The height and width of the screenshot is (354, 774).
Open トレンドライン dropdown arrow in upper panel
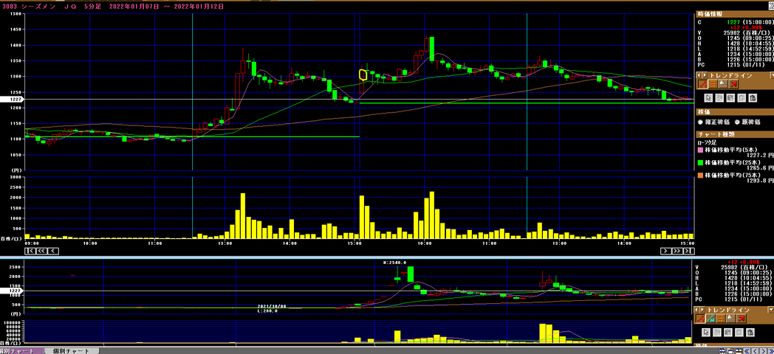point(772,75)
